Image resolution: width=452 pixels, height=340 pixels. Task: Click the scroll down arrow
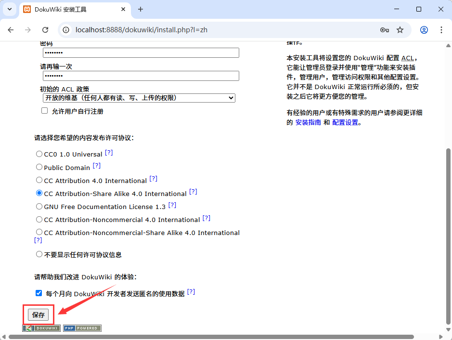(x=448, y=329)
